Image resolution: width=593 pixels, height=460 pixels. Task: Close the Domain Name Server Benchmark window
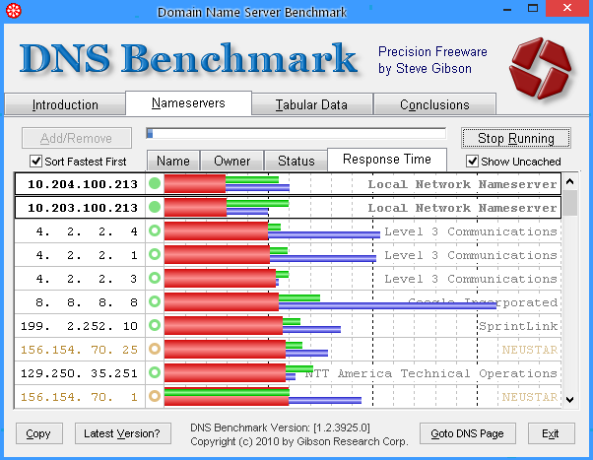pos(567,8)
